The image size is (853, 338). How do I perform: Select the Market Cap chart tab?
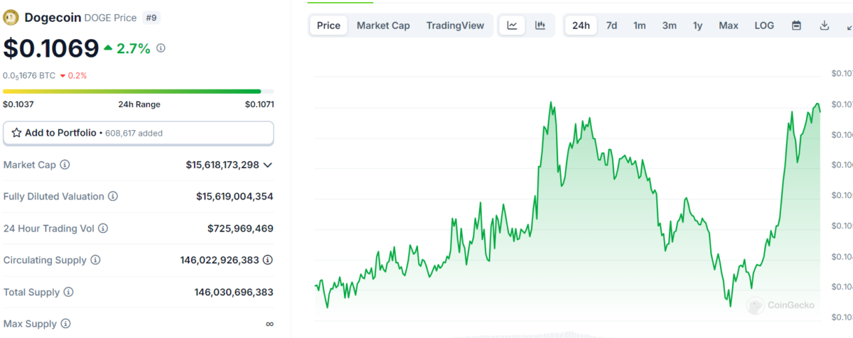tap(383, 26)
